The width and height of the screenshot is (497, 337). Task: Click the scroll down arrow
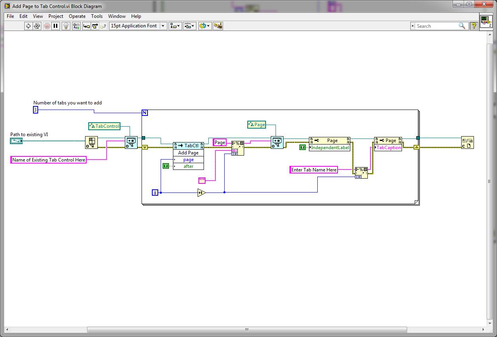(489, 323)
